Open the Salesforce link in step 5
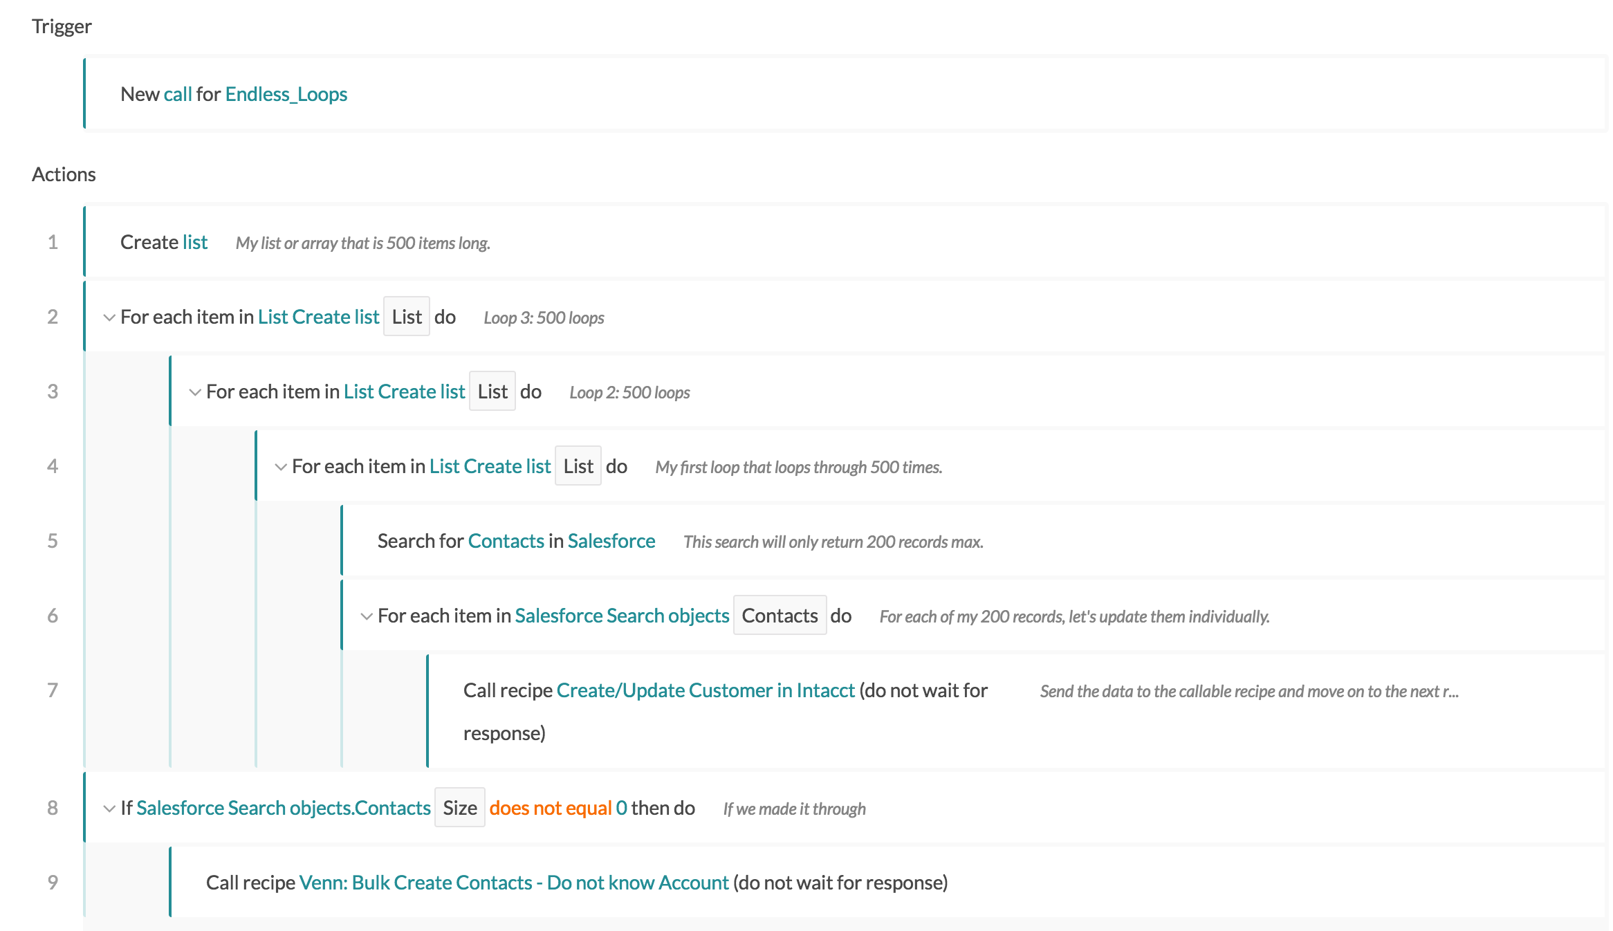The image size is (1613, 931). pos(611,541)
